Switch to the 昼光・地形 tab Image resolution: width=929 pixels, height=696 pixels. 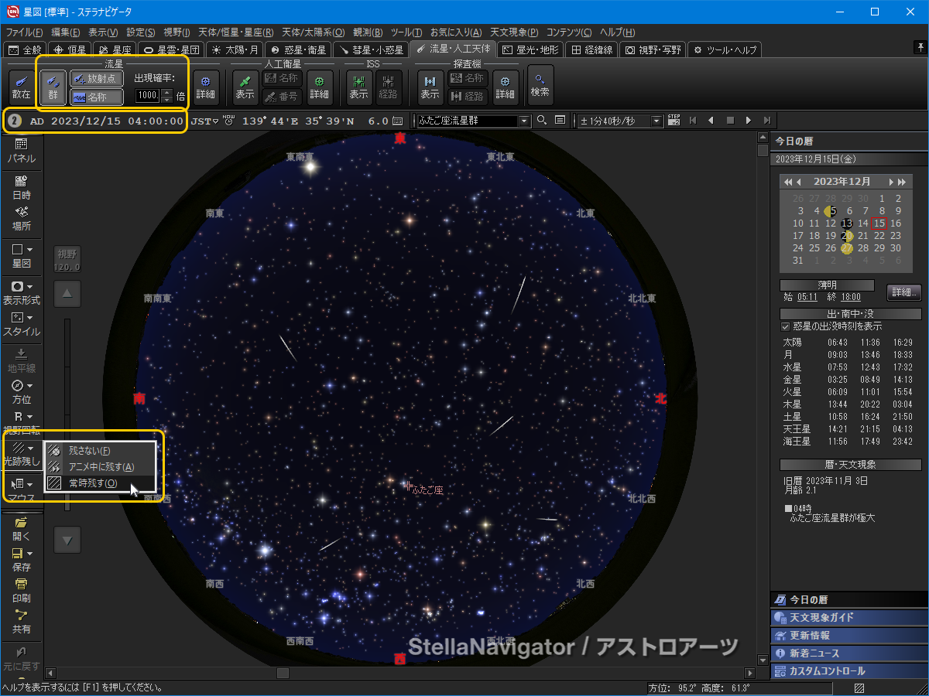[x=530, y=49]
